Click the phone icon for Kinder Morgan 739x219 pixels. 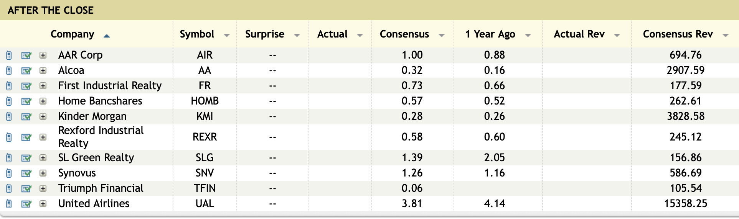pos(9,117)
